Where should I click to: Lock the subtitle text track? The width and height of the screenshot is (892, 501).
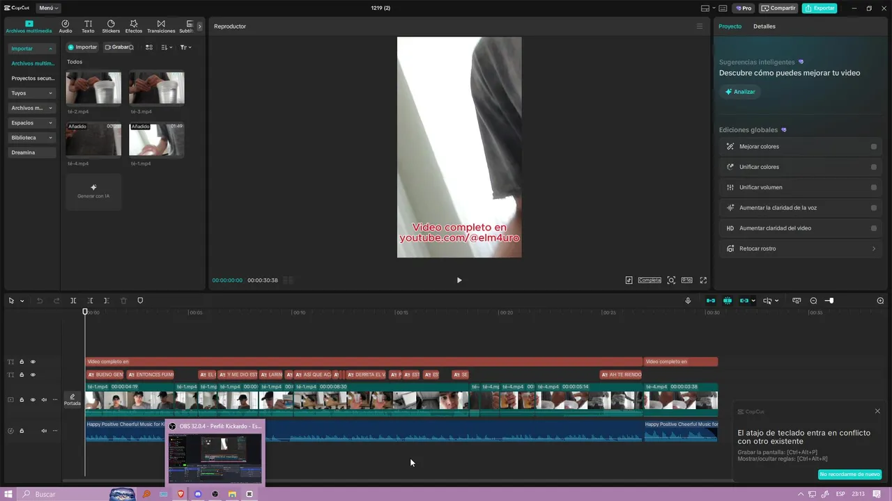22,375
